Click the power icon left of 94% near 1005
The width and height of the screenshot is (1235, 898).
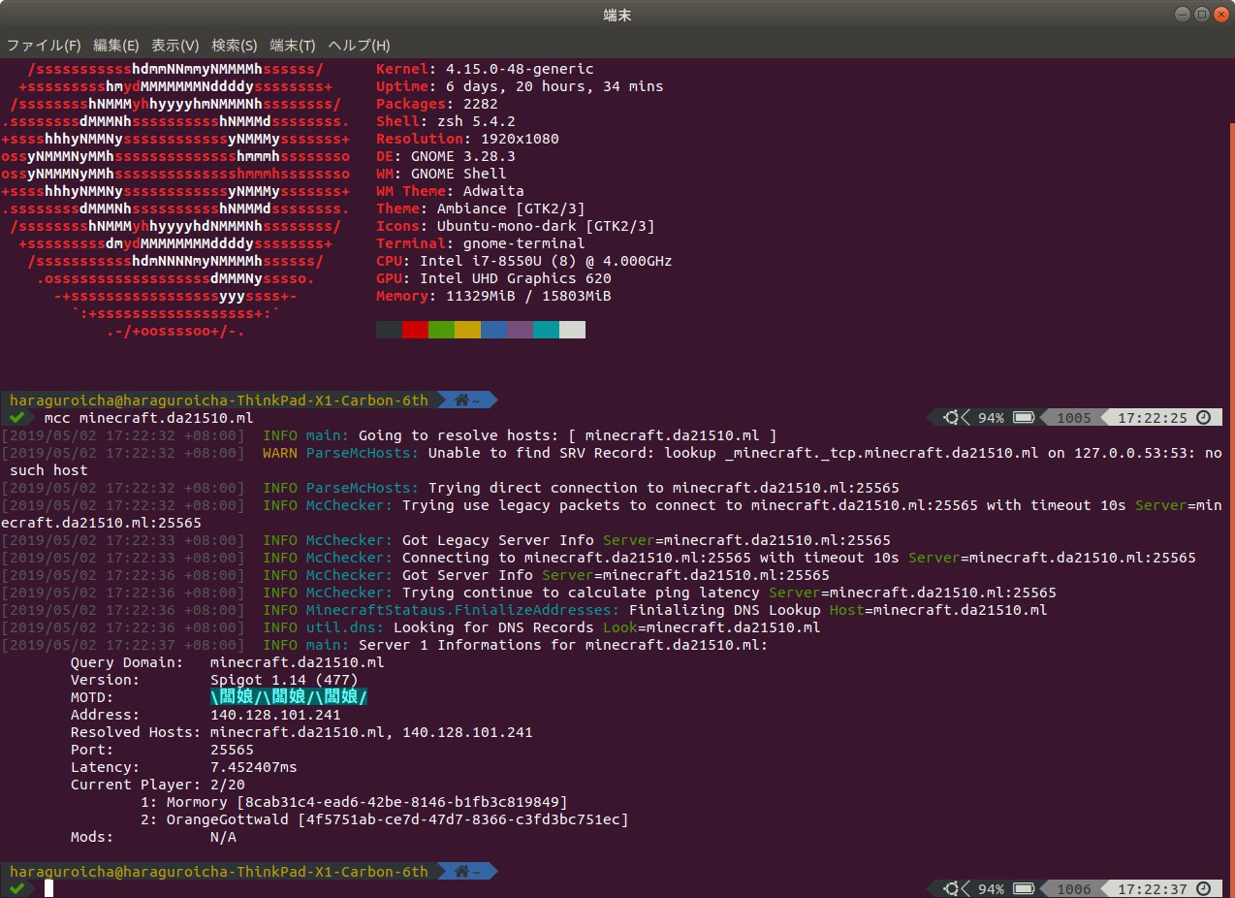click(x=953, y=417)
